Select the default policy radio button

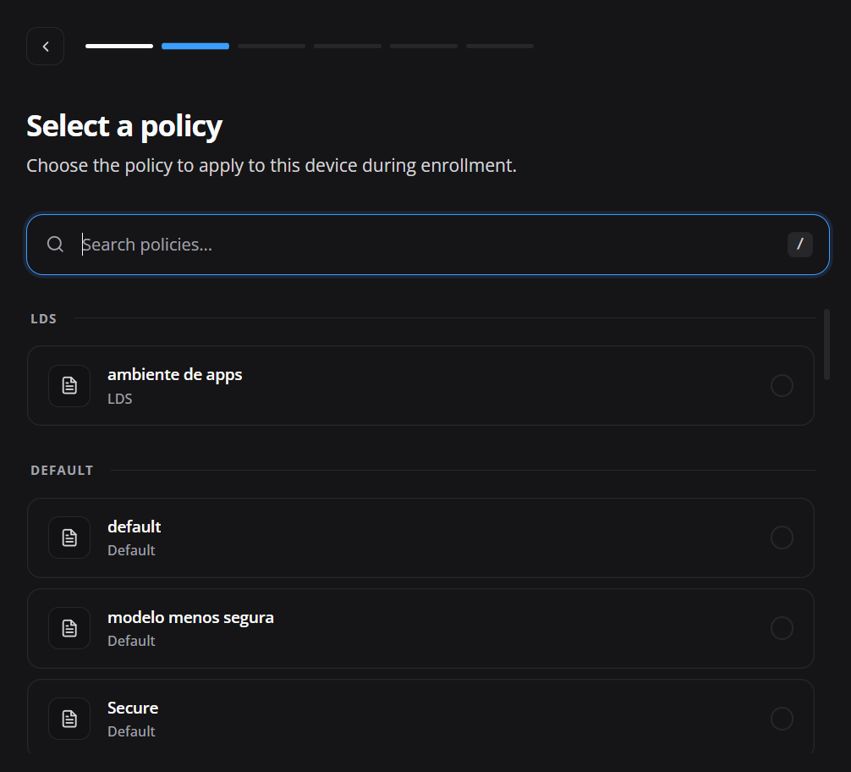(782, 538)
